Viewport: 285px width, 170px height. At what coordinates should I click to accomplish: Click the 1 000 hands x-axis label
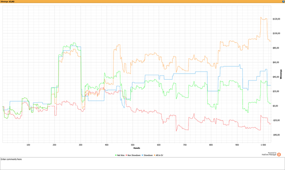(263, 145)
